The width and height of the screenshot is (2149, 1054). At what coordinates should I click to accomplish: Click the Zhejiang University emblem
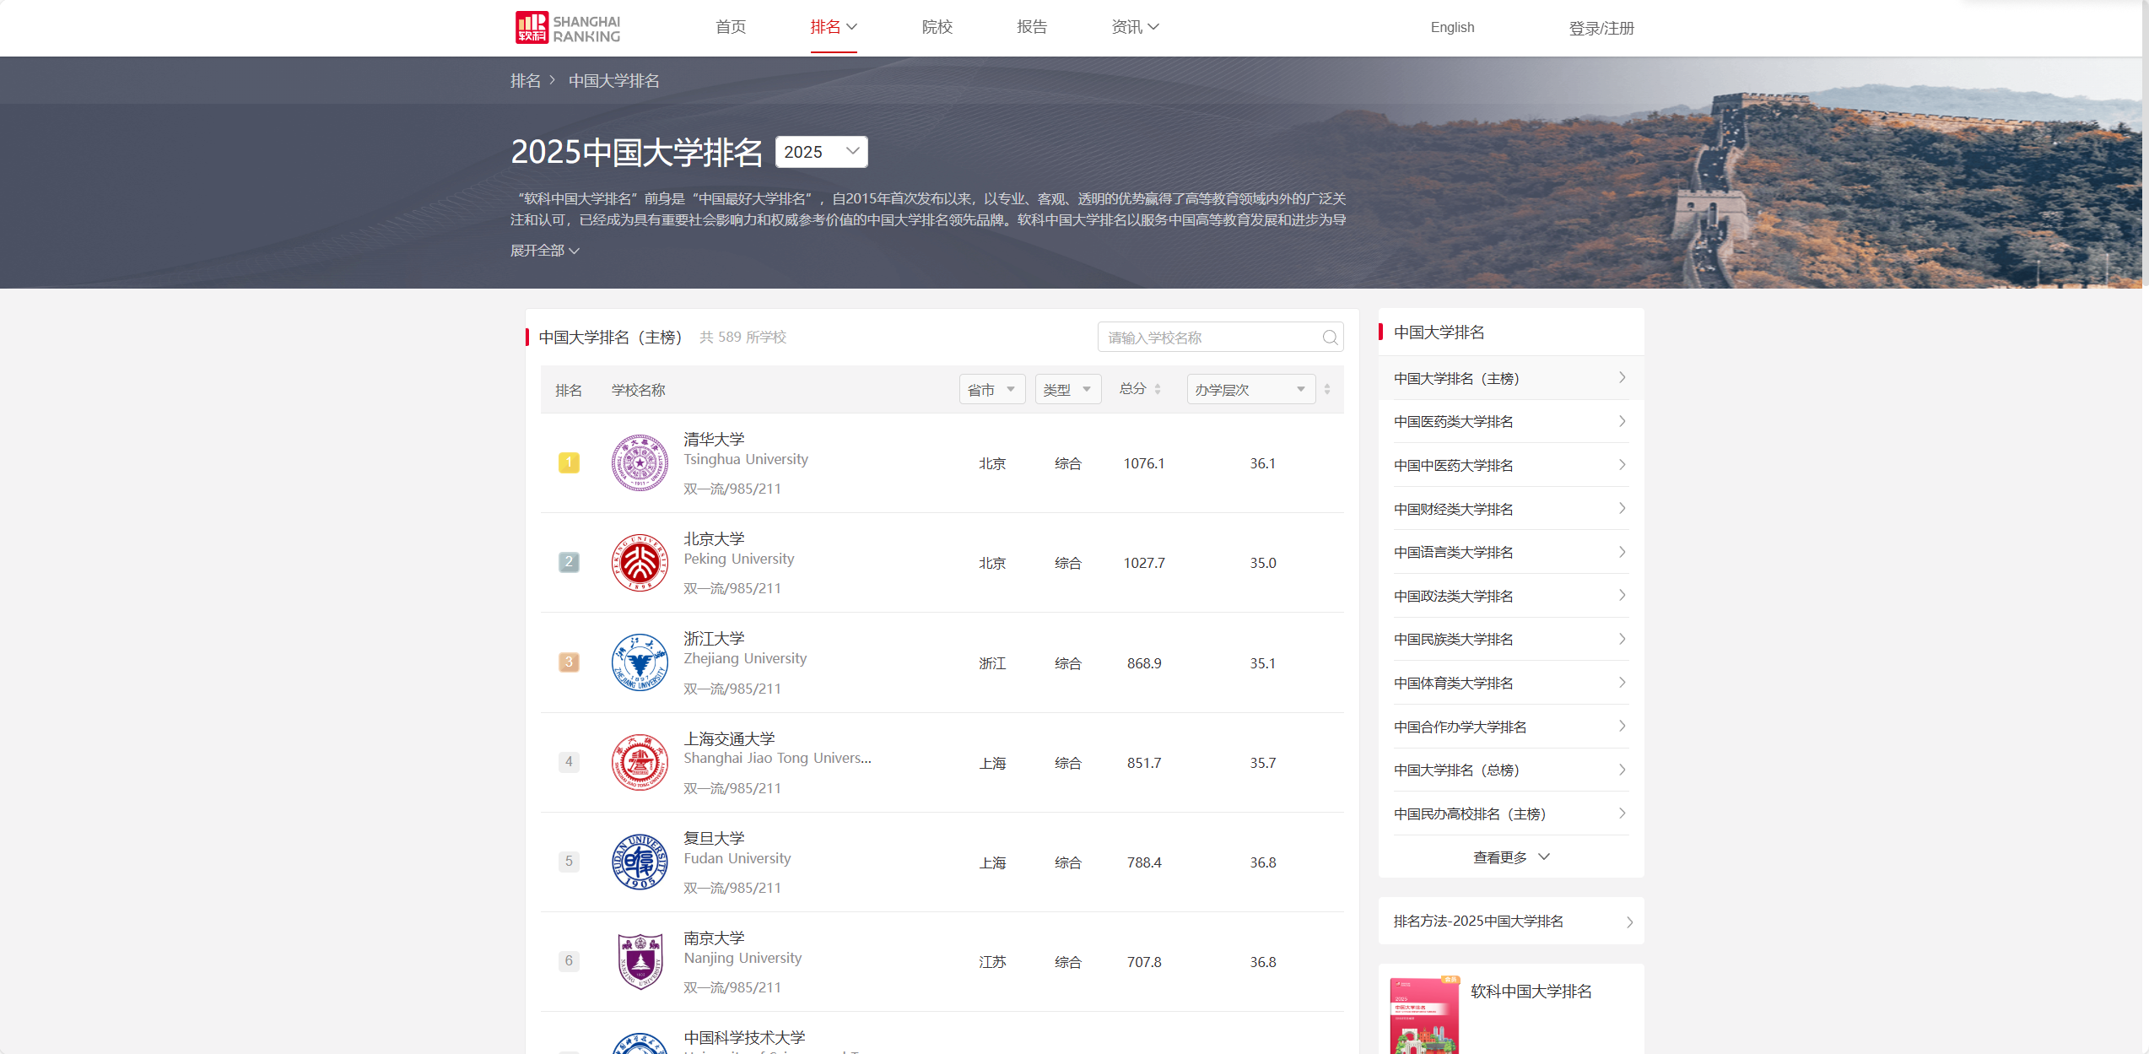pyautogui.click(x=640, y=662)
